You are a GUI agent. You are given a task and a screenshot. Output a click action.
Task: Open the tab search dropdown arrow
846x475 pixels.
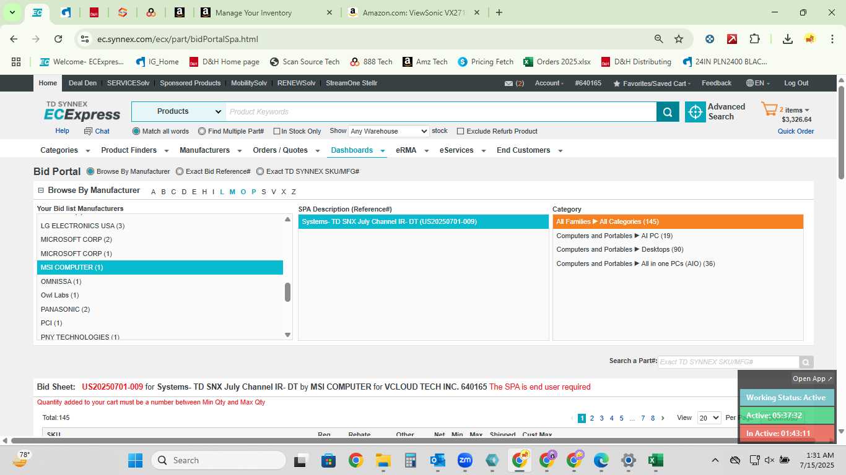(12, 12)
